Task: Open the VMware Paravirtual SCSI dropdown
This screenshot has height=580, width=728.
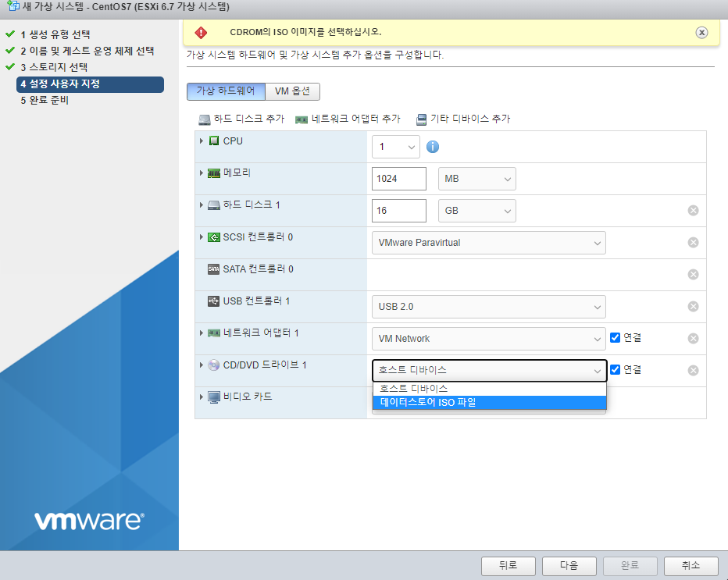Action: pos(489,243)
